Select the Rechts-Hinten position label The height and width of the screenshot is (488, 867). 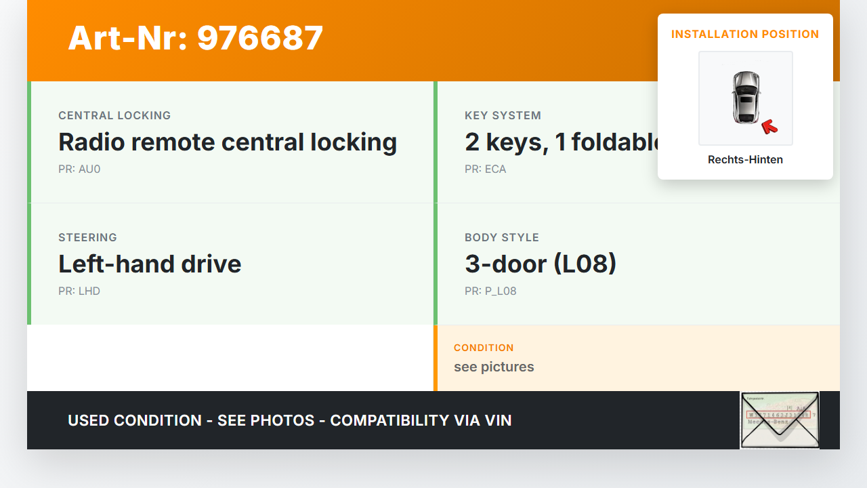point(745,160)
